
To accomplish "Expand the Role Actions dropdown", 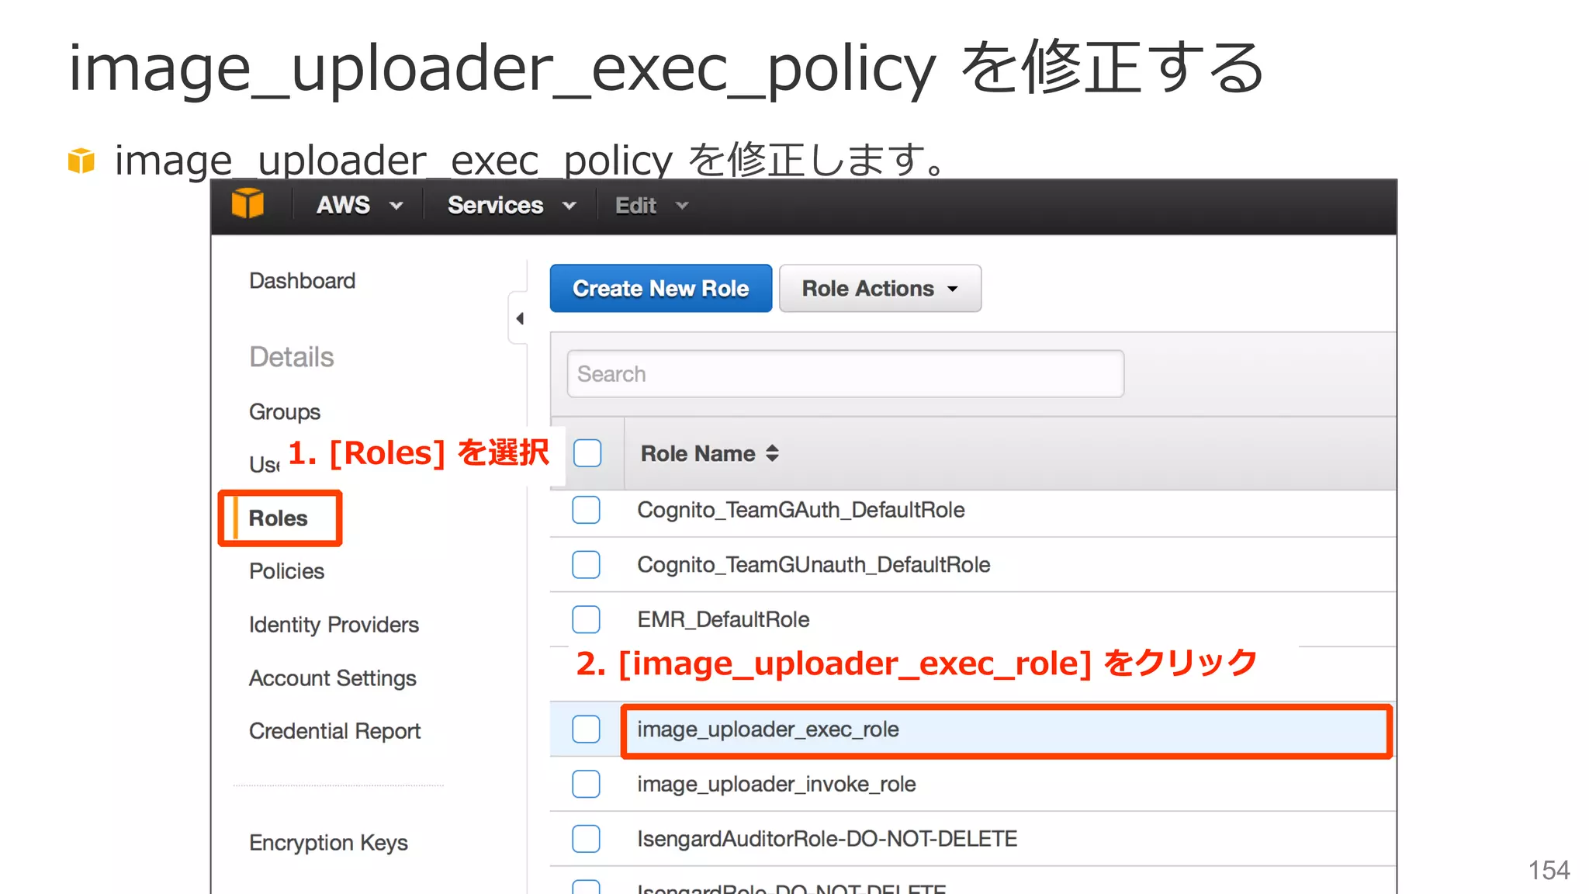I will 880,289.
